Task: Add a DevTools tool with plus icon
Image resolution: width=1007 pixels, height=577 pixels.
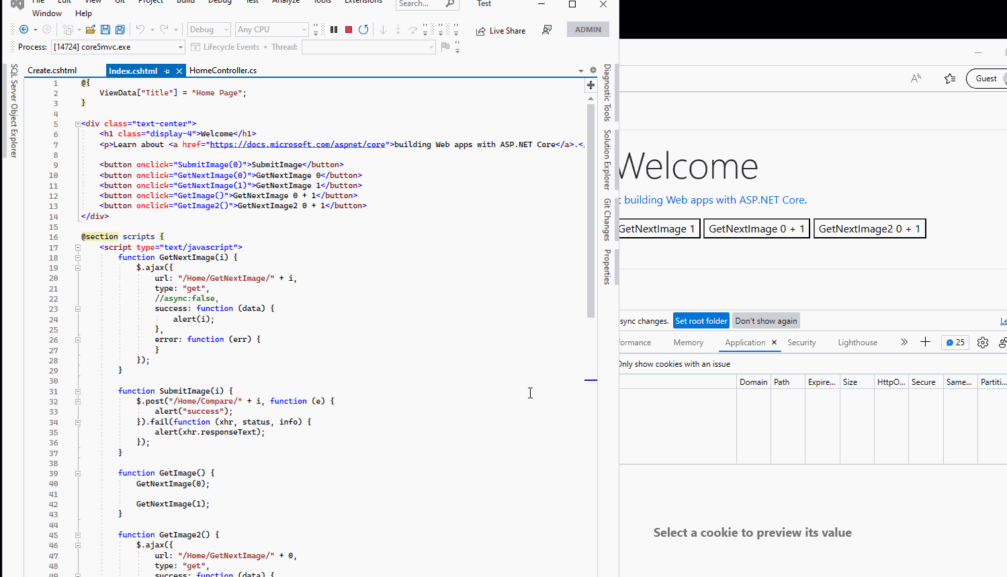Action: coord(925,342)
